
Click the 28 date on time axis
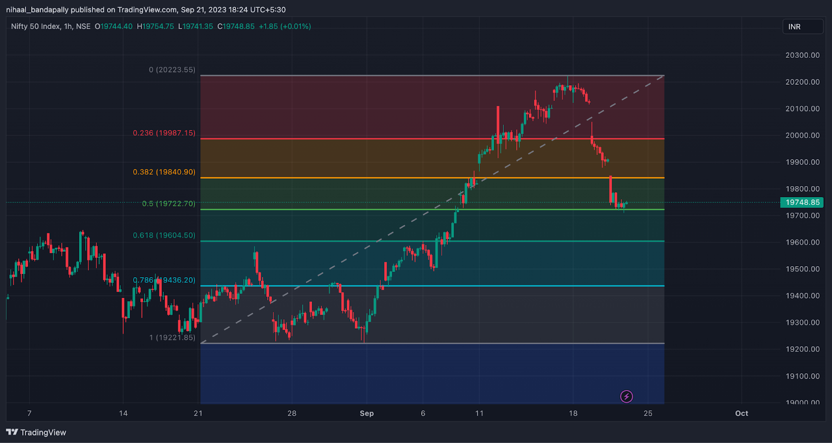click(292, 413)
